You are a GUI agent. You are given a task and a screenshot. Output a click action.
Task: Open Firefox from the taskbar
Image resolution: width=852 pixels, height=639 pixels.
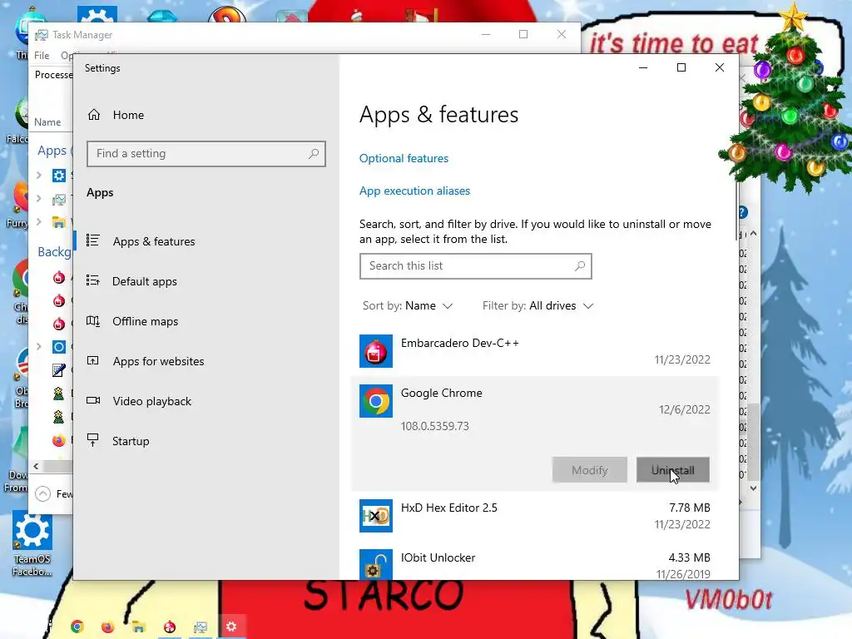click(107, 627)
